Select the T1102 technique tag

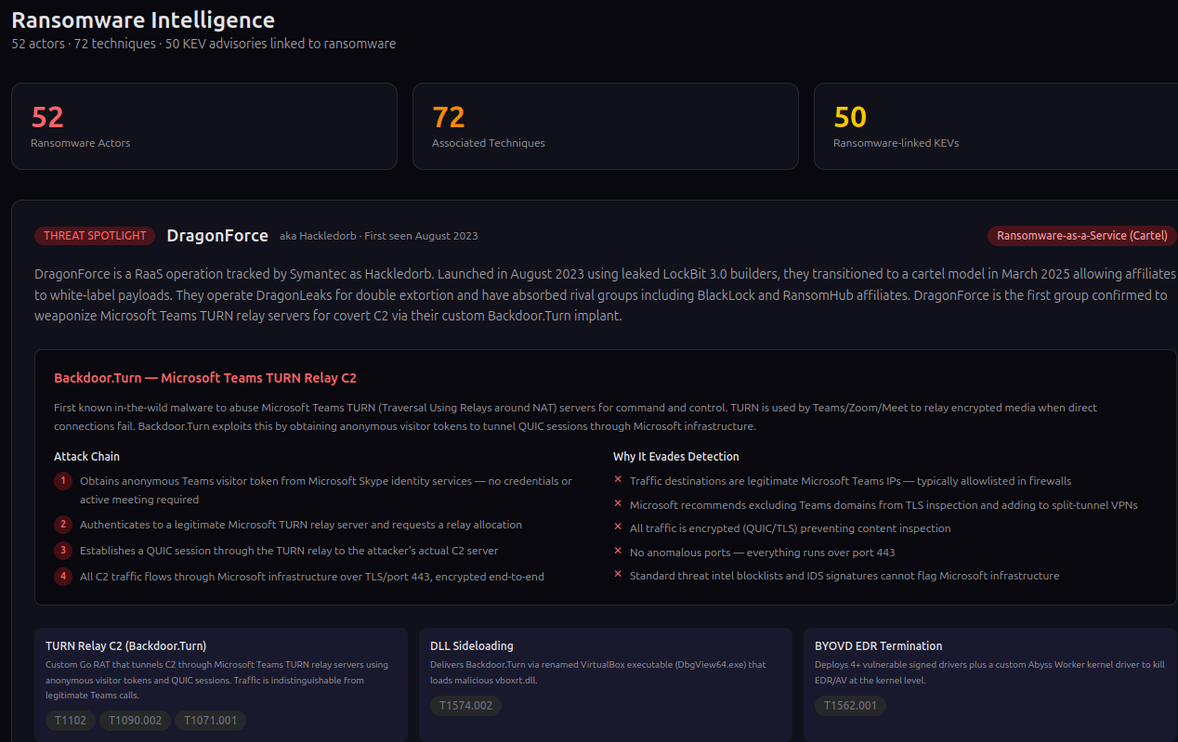71,721
